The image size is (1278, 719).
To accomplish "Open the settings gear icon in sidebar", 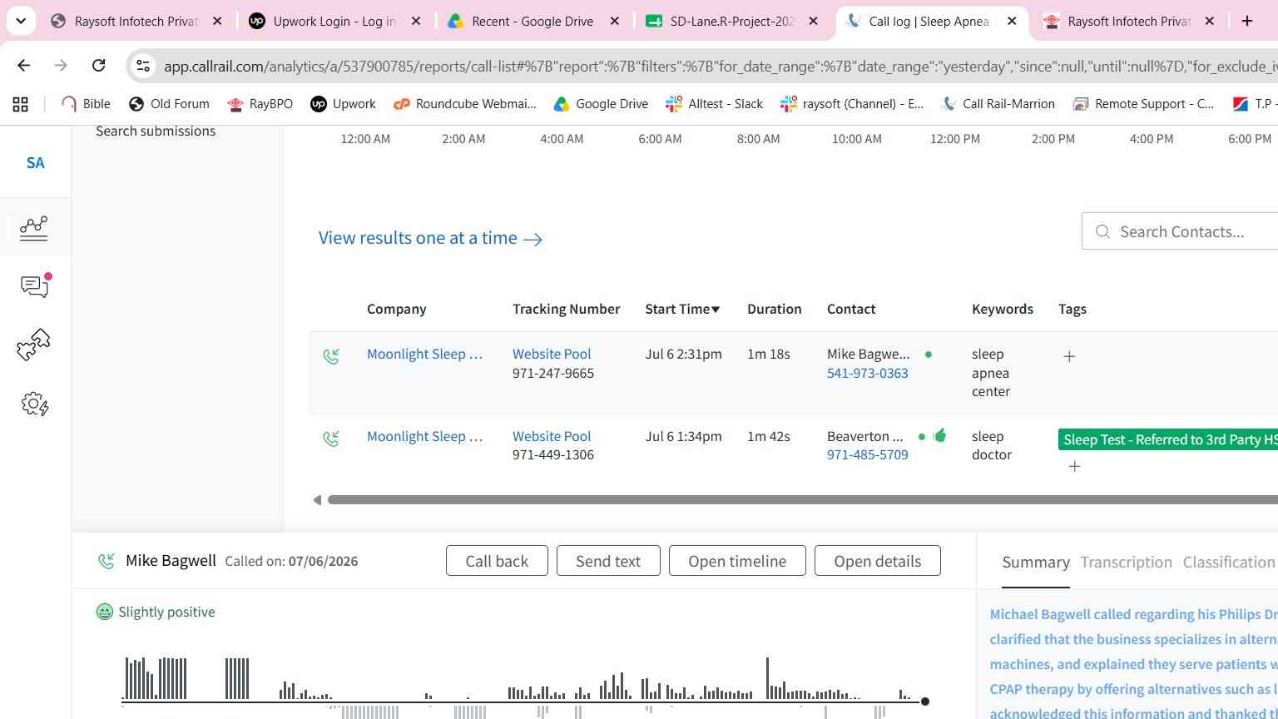I will click(34, 404).
